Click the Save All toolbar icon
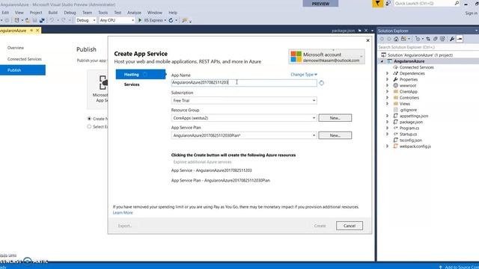The width and height of the screenshot is (479, 269). coord(42,20)
